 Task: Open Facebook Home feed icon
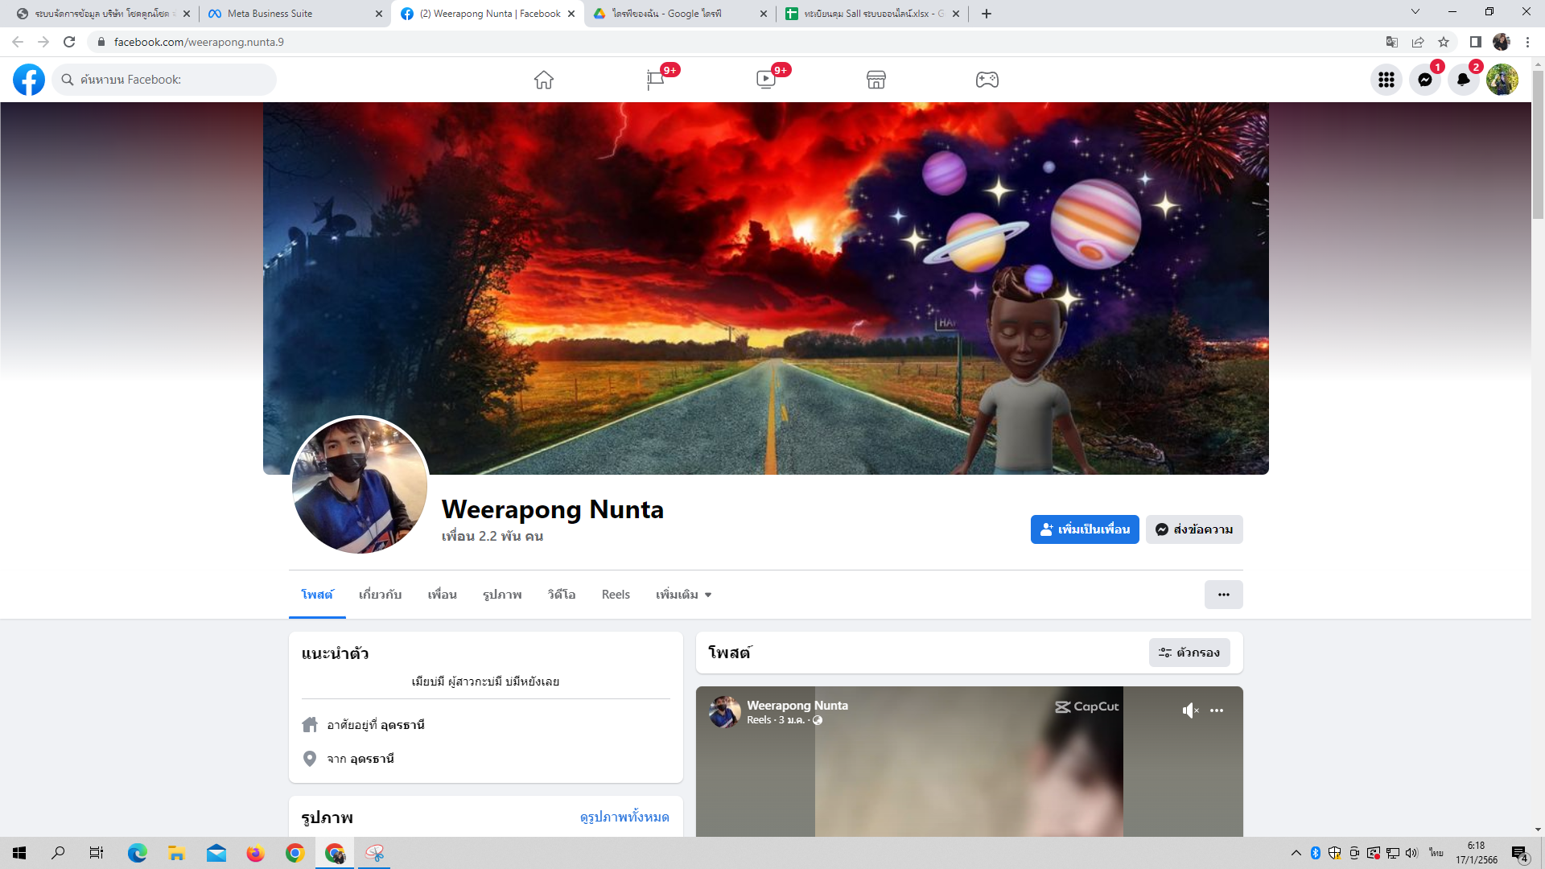[544, 80]
